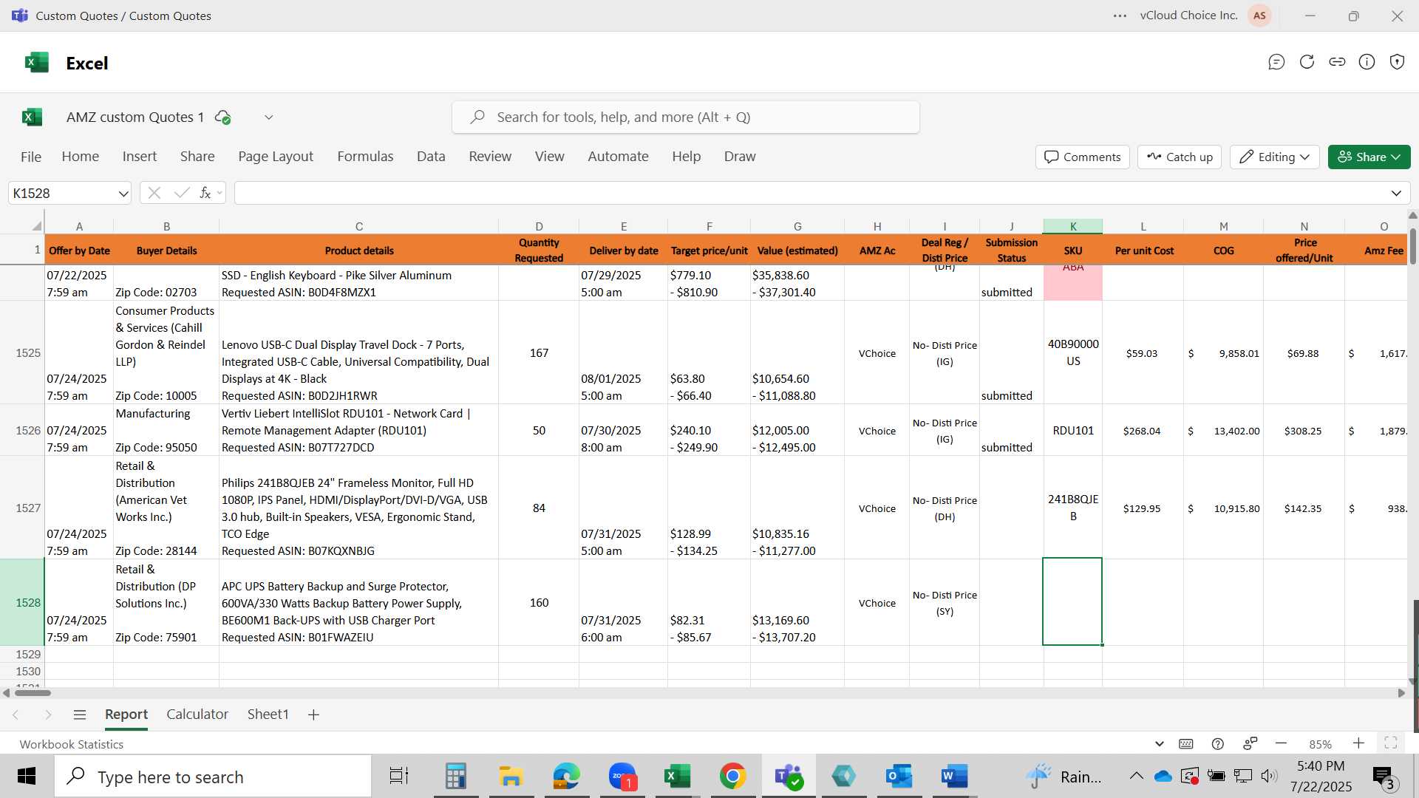Go to previous sheet arrow
1419x798 pixels.
[x=16, y=715]
